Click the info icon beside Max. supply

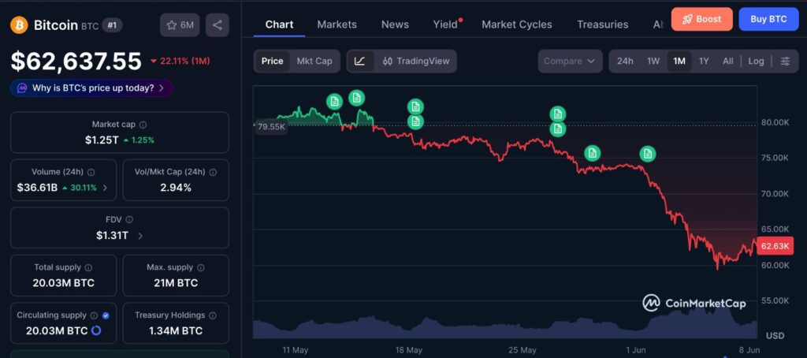201,267
